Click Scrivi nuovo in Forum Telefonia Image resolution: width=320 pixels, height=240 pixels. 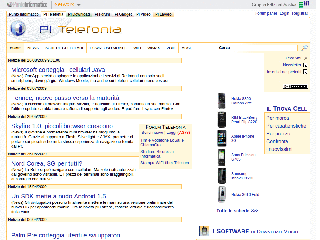tap(152, 132)
